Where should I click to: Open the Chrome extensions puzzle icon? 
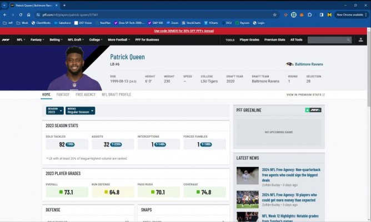[x=310, y=14]
